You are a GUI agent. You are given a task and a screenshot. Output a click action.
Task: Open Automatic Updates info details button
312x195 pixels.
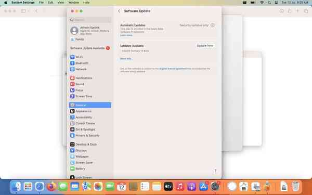213,25
